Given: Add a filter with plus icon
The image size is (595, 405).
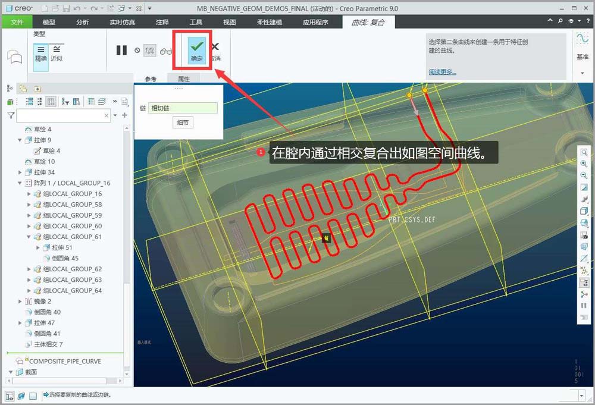Looking at the screenshot, I should (124, 115).
